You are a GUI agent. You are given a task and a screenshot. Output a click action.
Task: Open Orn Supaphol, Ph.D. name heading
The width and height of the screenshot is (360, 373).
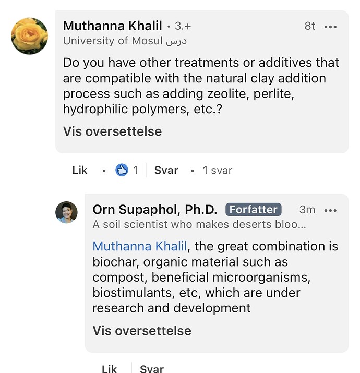click(x=154, y=210)
